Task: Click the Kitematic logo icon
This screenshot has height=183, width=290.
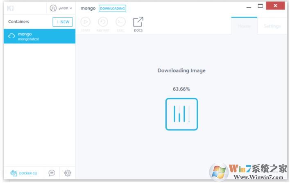Action: 10,8
